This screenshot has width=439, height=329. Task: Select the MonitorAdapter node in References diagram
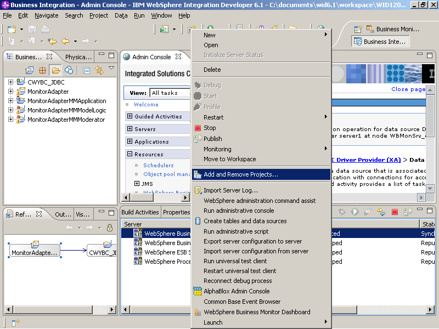35,250
